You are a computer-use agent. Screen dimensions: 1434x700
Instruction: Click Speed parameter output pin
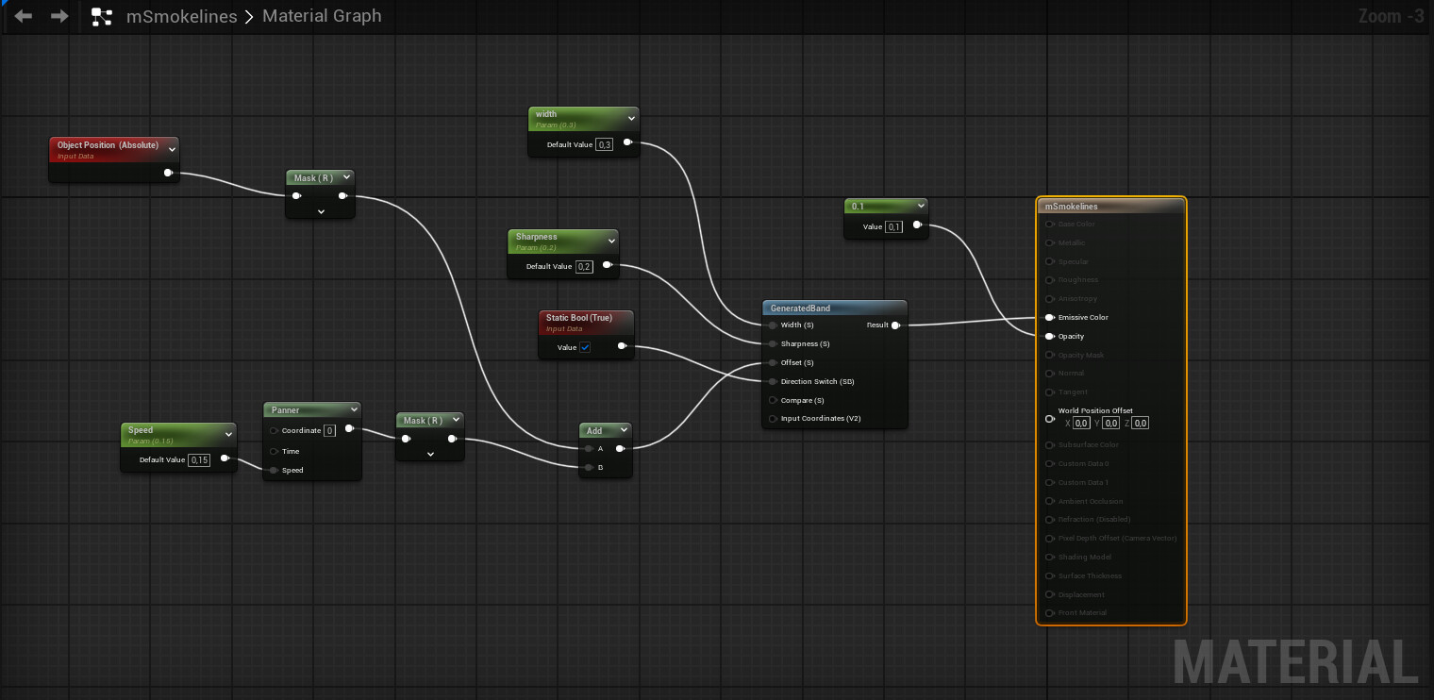point(225,458)
